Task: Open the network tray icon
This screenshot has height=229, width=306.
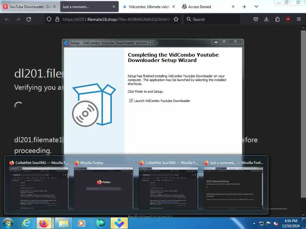Action: (261, 223)
